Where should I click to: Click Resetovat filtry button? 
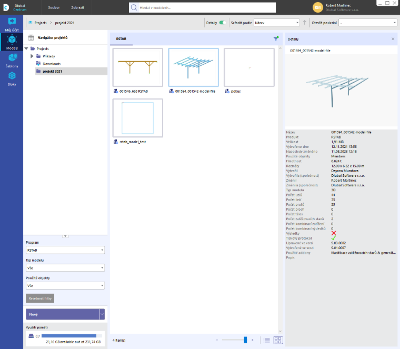[x=40, y=298]
